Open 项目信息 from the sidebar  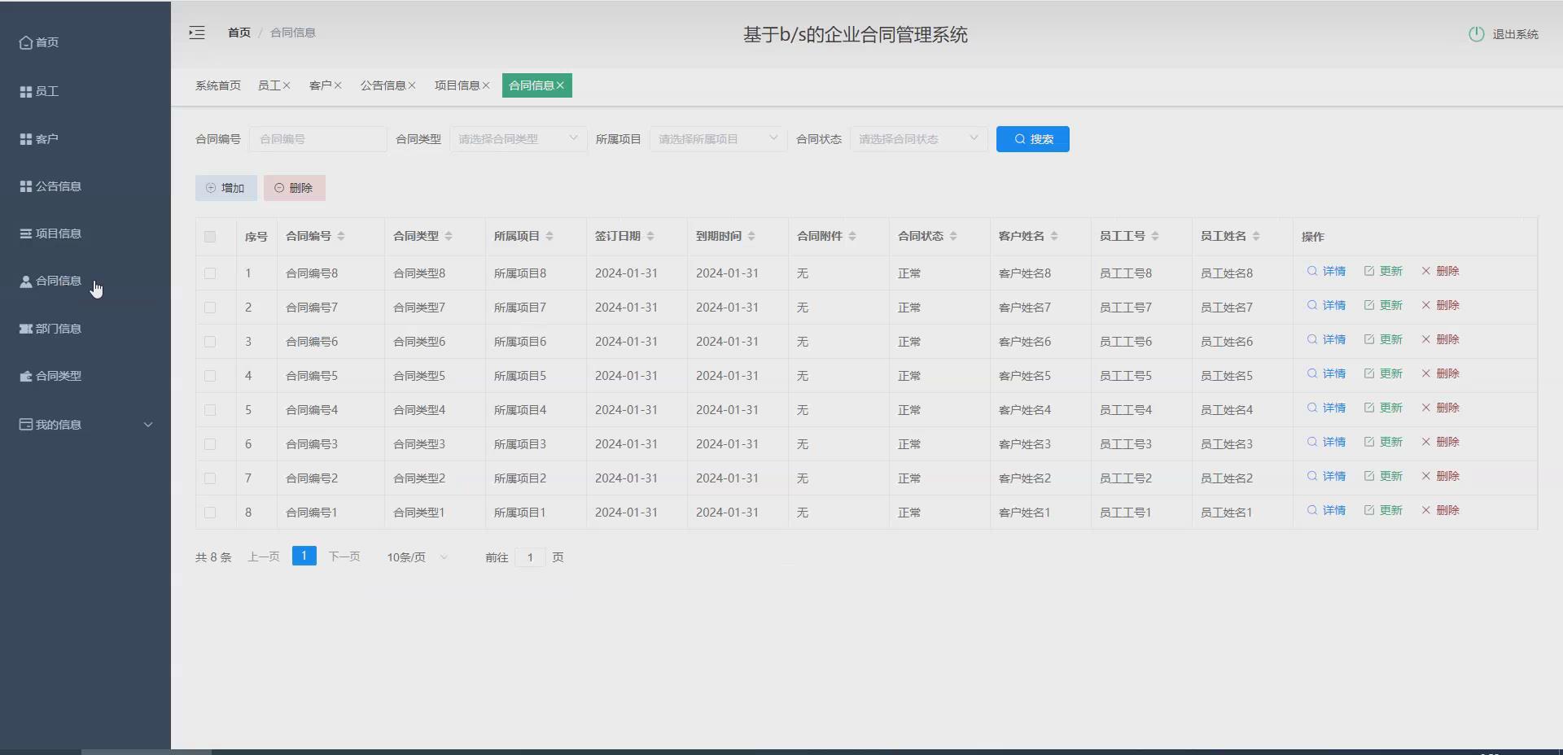coord(25,233)
